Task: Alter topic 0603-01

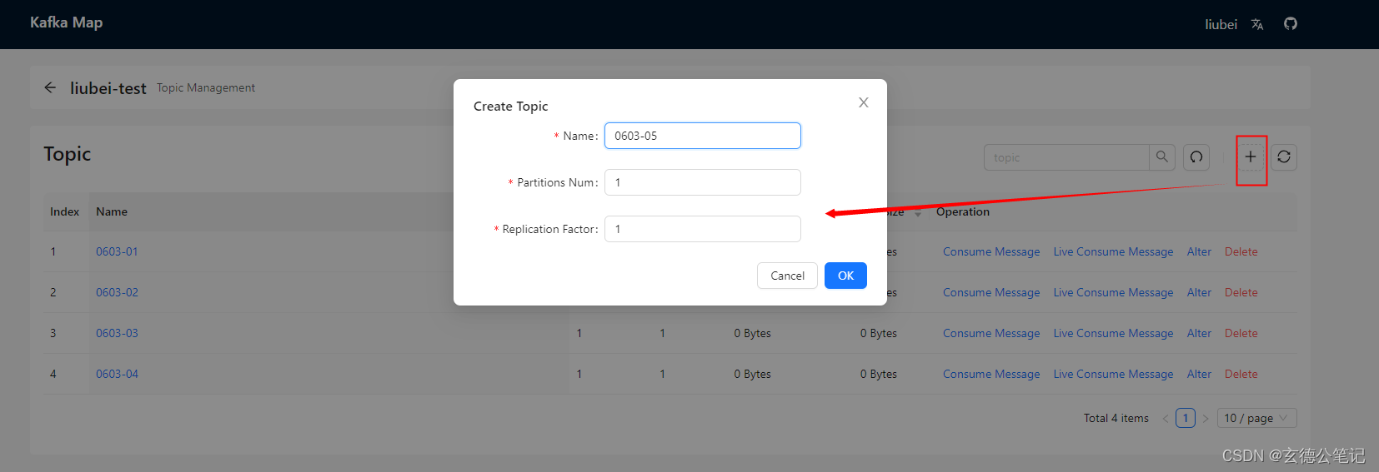Action: pyautogui.click(x=1199, y=251)
